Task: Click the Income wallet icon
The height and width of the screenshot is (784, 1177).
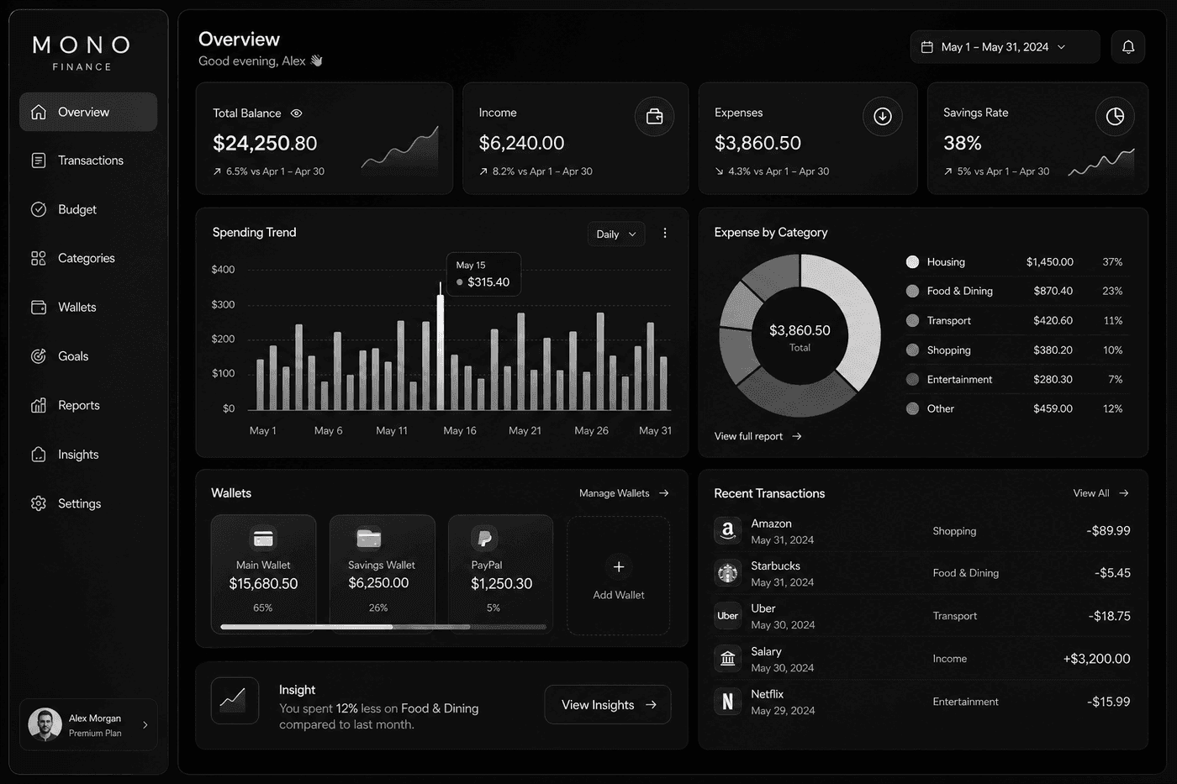Action: point(654,117)
